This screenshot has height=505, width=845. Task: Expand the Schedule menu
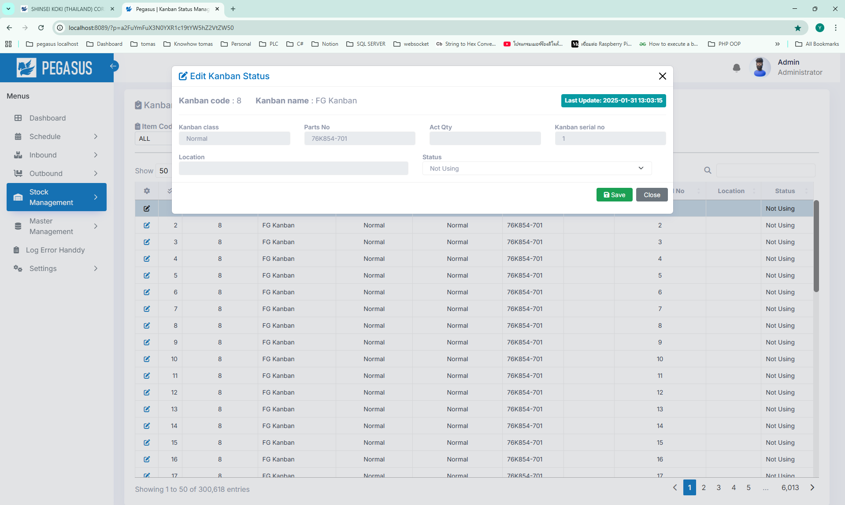[56, 136]
